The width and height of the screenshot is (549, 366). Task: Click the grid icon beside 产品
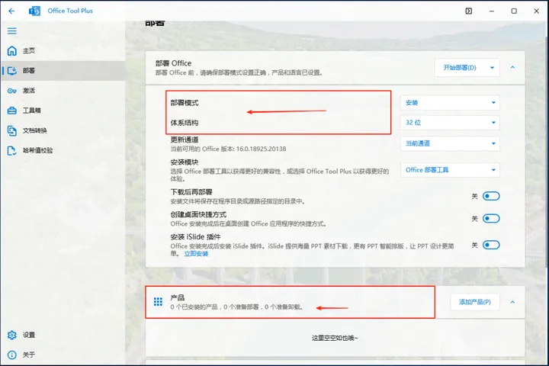(158, 301)
